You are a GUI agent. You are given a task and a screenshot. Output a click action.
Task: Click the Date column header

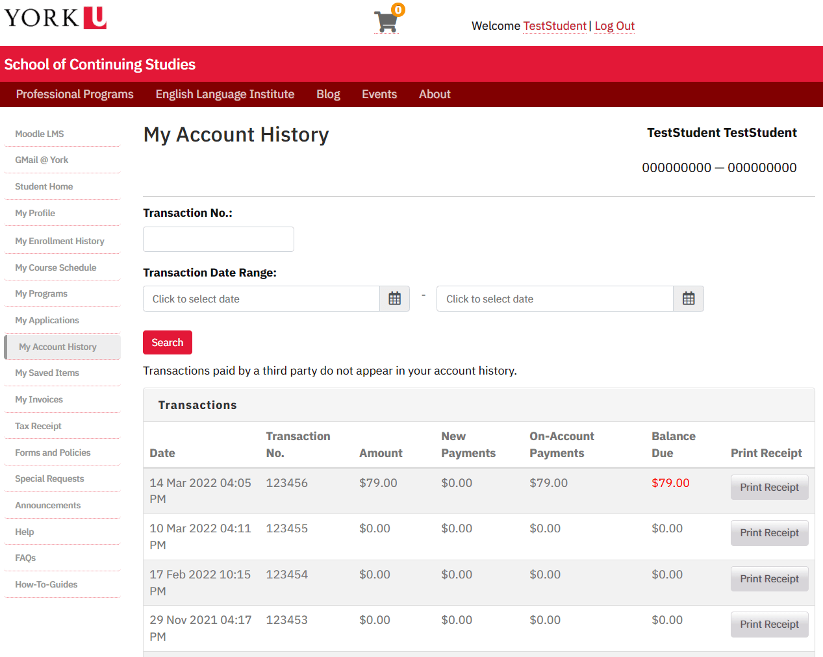pos(162,453)
